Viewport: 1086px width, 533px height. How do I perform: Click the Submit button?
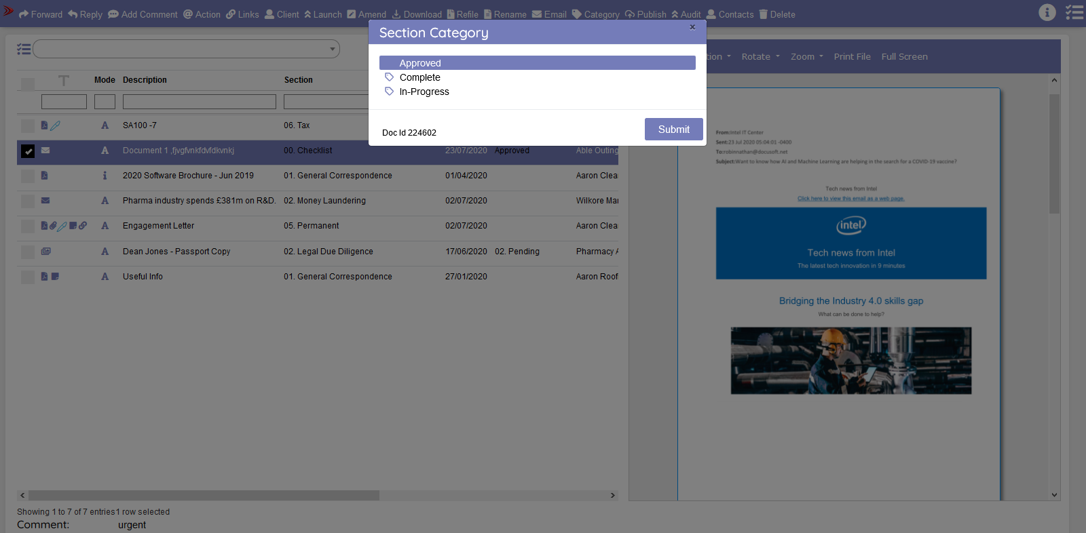coord(674,130)
